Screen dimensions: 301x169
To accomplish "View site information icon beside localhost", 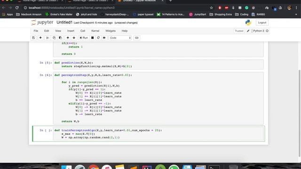I will click(x=25, y=8).
